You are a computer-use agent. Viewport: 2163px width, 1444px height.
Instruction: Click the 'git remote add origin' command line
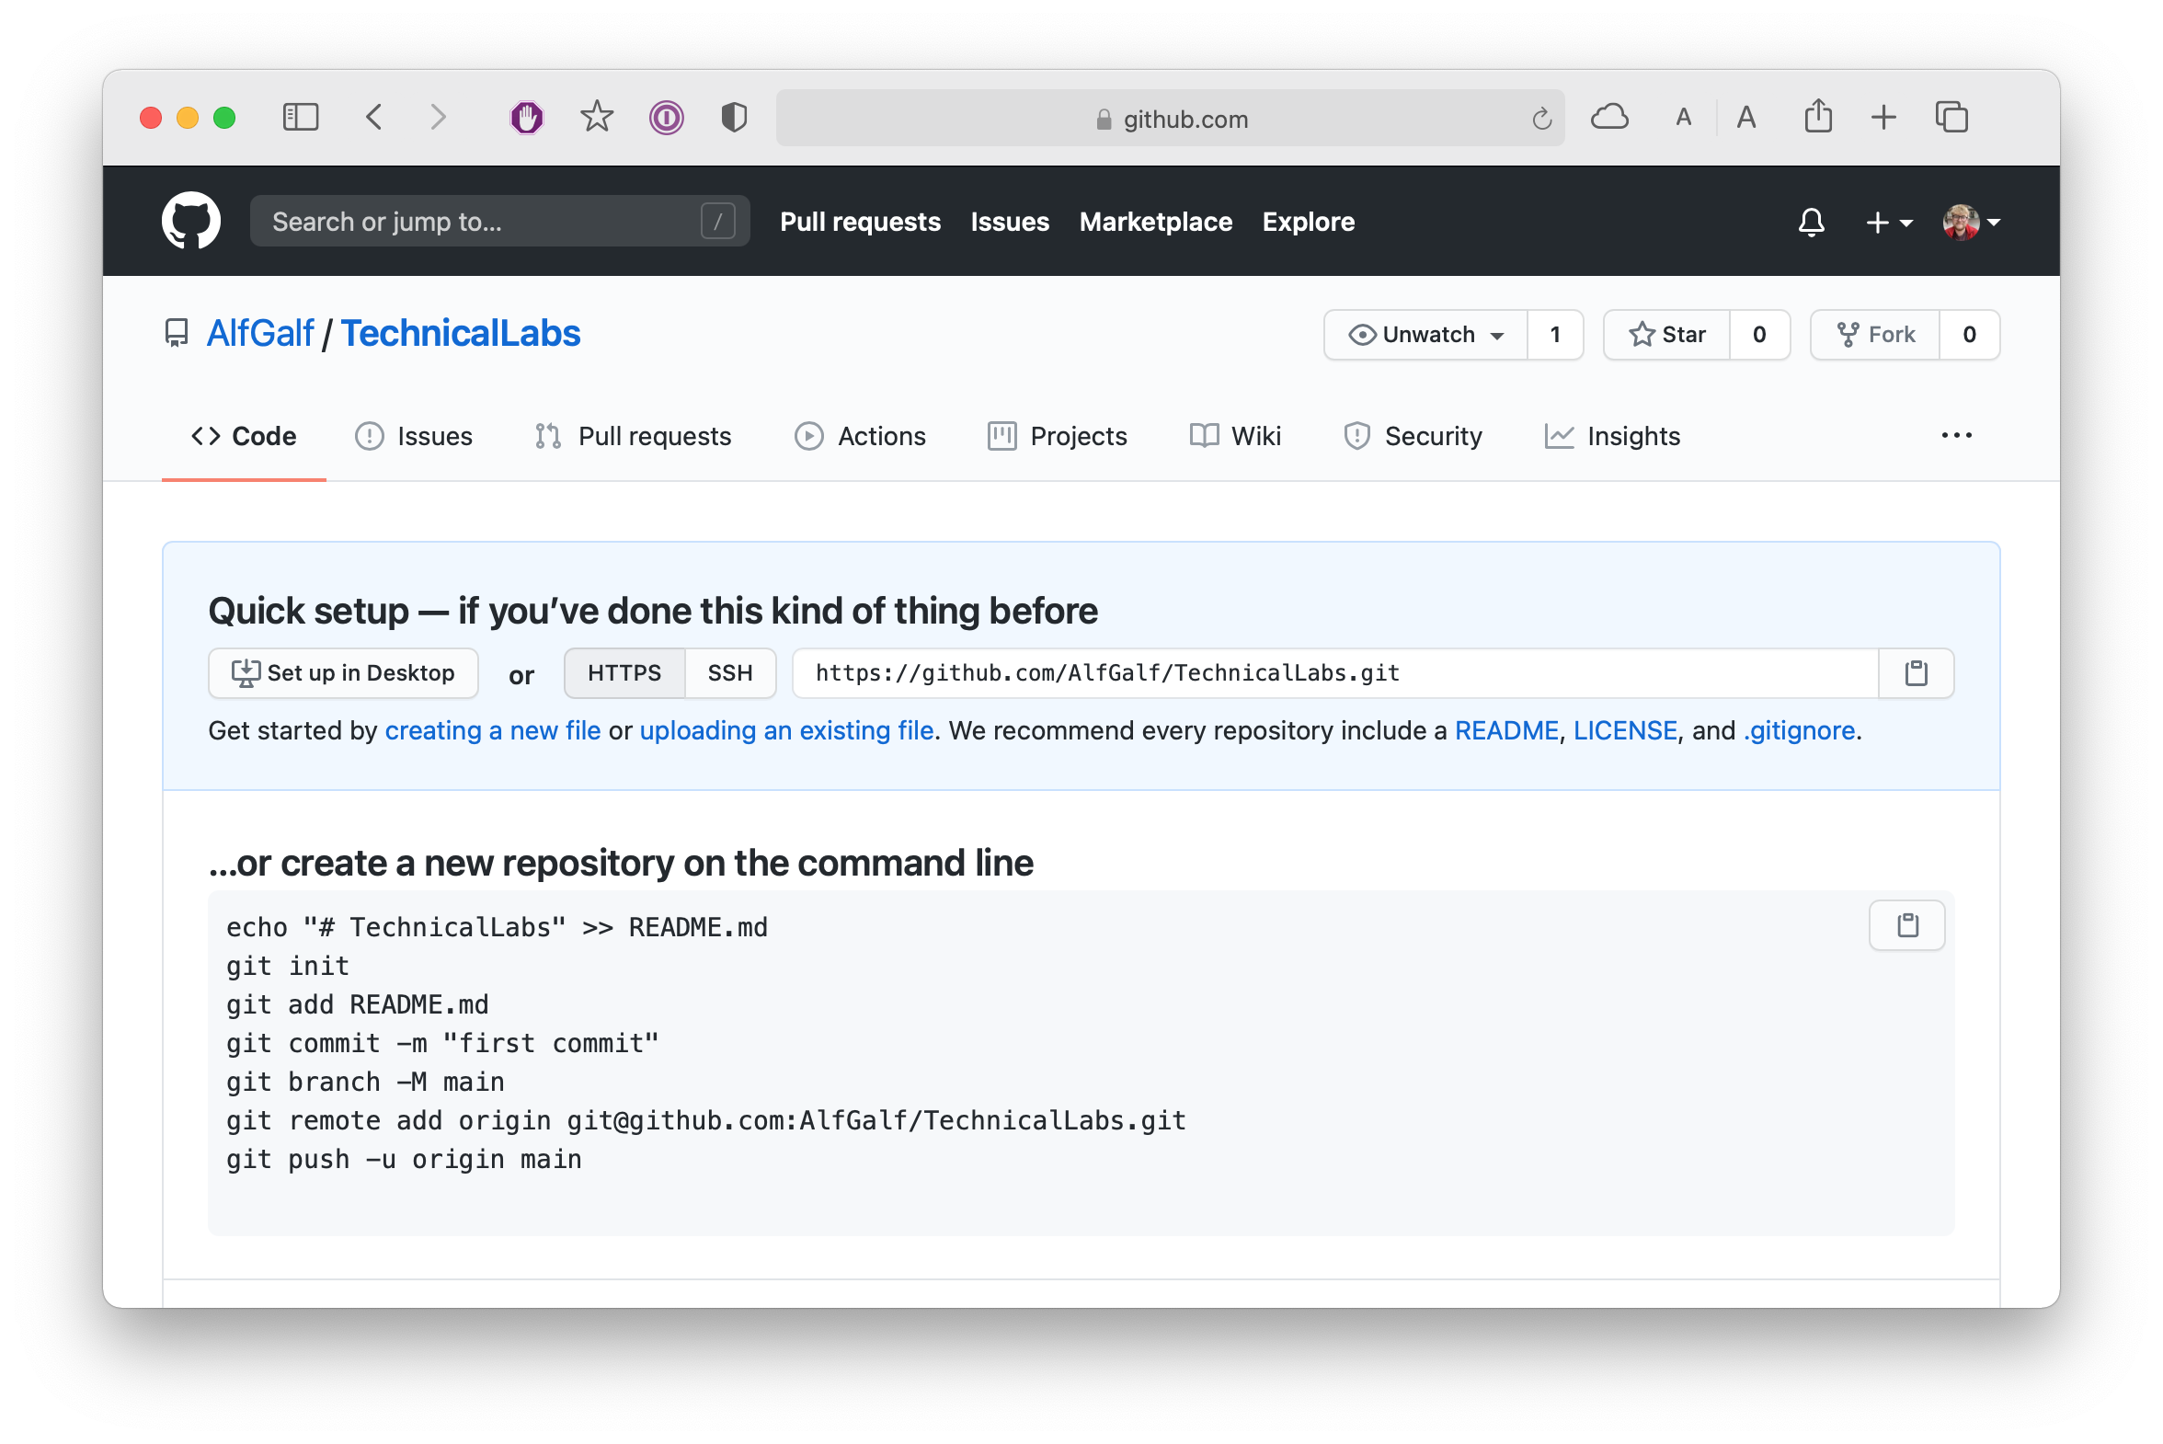click(706, 1121)
